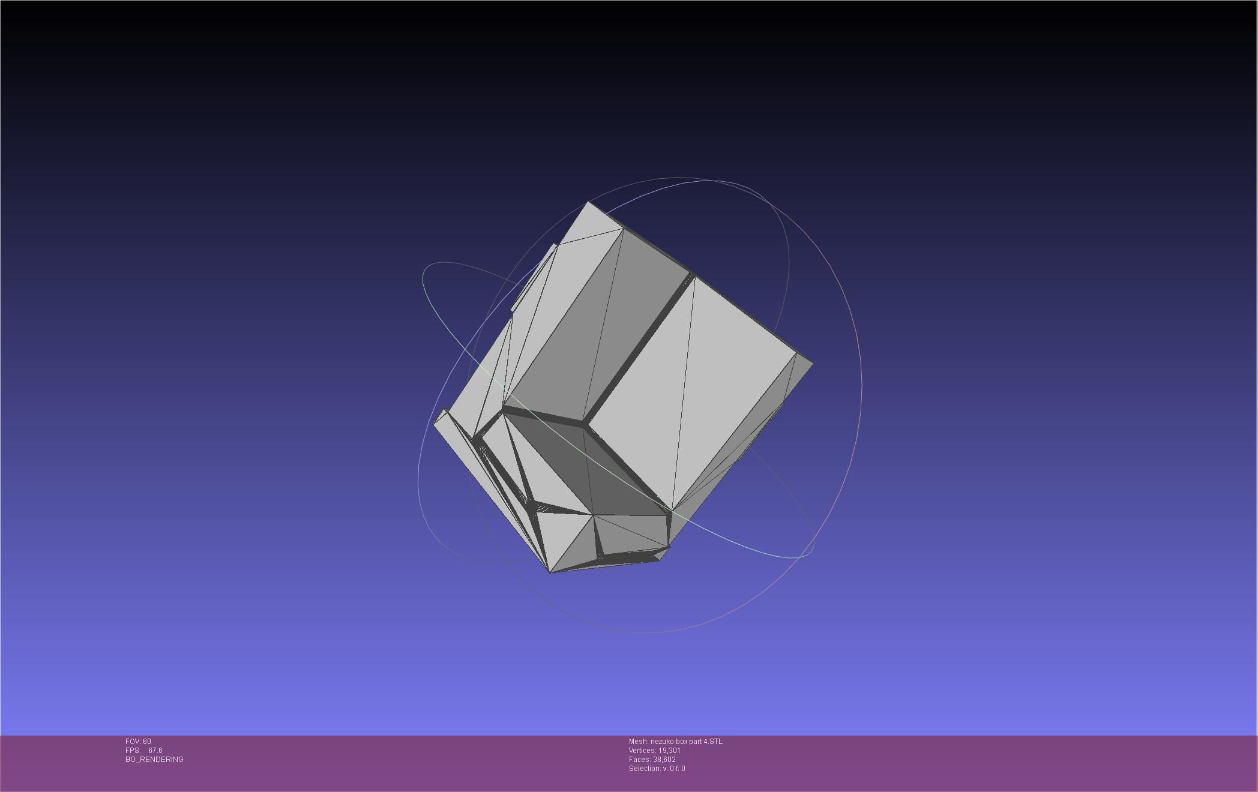Click the FPS 67.6 readout
Image resolution: width=1258 pixels, height=792 pixels.
(144, 751)
